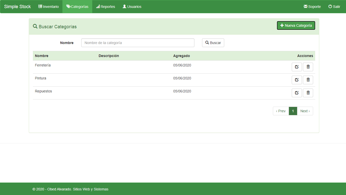Screen dimensions: 346x195
Task: Focus the Nombre de la categoría field
Action: pos(138,43)
